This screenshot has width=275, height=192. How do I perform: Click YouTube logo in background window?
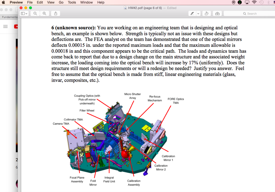point(16,27)
